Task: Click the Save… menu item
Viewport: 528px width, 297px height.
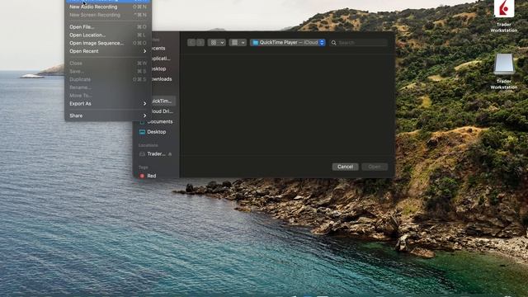Action: point(108,72)
